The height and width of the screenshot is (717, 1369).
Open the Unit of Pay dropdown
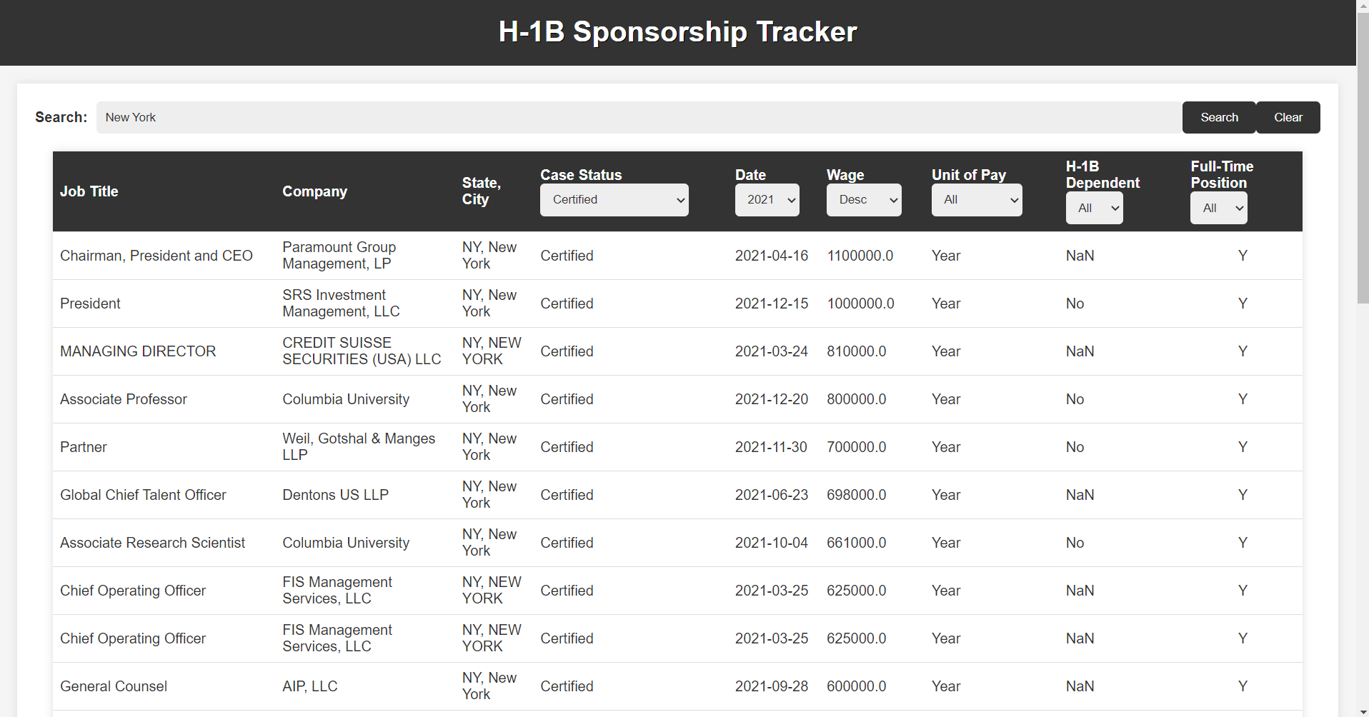[976, 200]
